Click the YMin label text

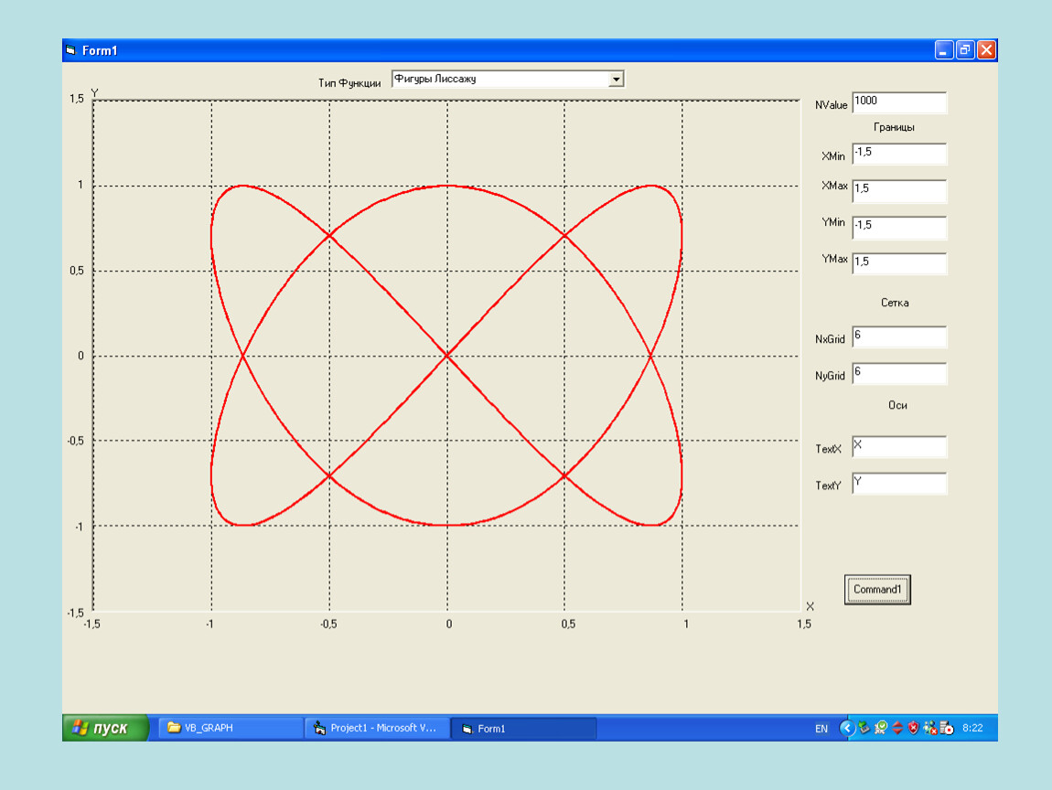pyautogui.click(x=833, y=222)
